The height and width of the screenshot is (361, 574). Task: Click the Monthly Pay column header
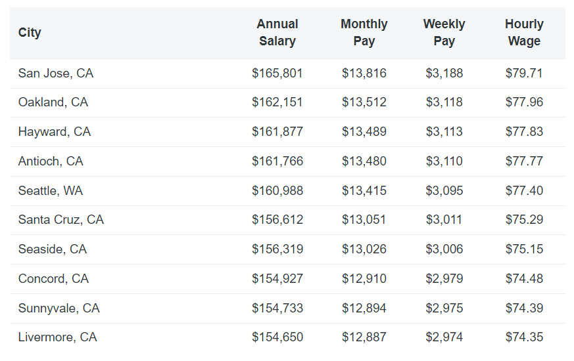pos(364,33)
